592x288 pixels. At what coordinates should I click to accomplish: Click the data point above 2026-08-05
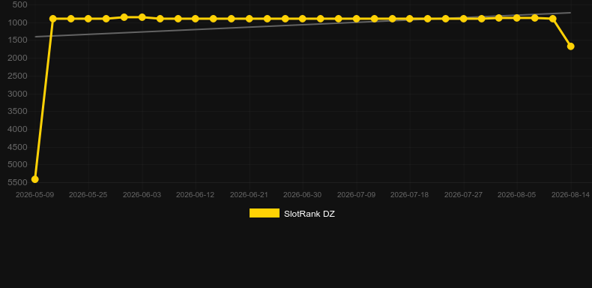click(517, 18)
